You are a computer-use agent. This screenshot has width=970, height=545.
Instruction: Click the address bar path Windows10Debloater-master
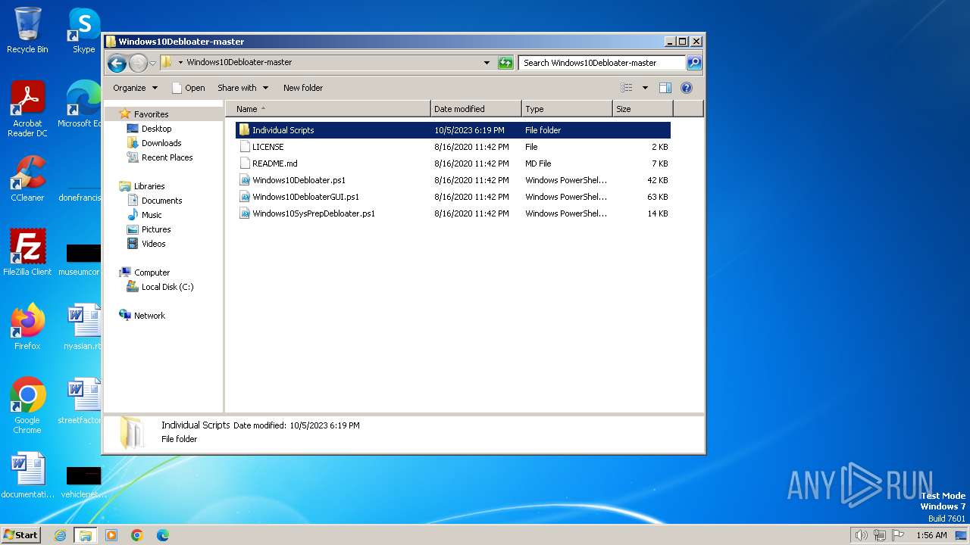[x=239, y=62]
